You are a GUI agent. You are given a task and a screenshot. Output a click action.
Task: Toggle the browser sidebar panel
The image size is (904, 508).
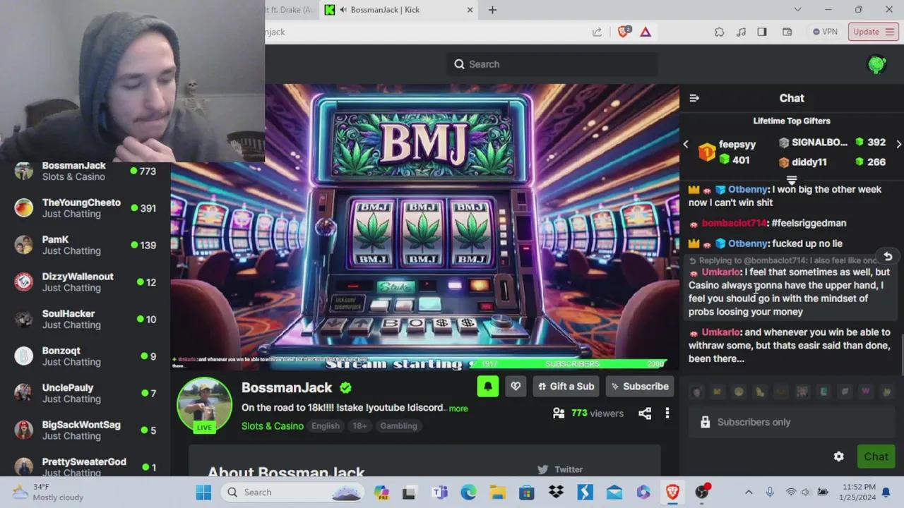click(x=762, y=32)
